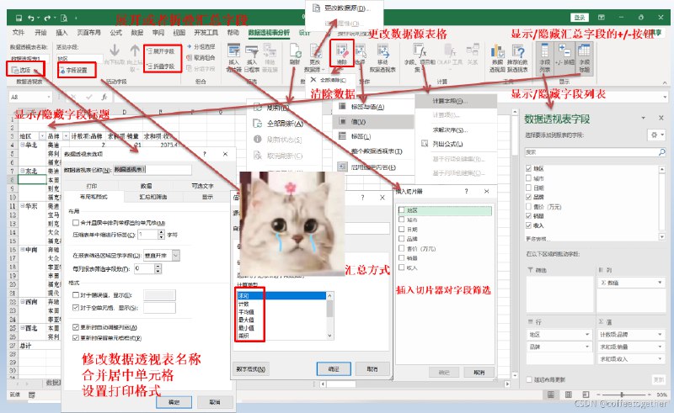The width and height of the screenshot is (674, 413).
Task: Click Cancel (取消) in Insert Slicer dialog
Action: (479, 373)
